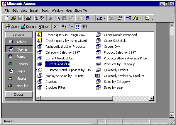Click the Customers and Suppliers by City union icon
Image resolution: width=176 pixels, height=125 pixels.
click(x=39, y=70)
